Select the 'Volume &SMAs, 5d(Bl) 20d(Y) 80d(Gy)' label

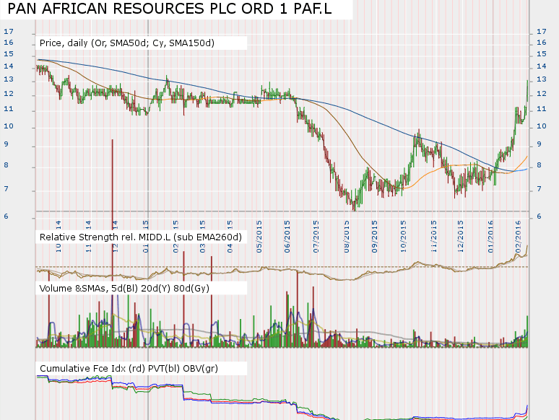click(x=124, y=288)
